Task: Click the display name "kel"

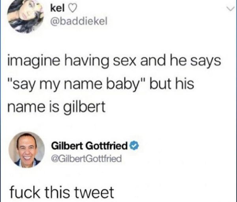Action: (57, 9)
